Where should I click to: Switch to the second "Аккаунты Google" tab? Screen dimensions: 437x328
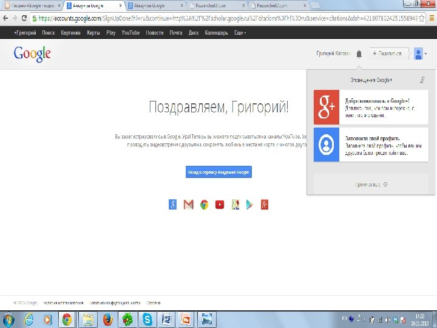[x=155, y=5]
